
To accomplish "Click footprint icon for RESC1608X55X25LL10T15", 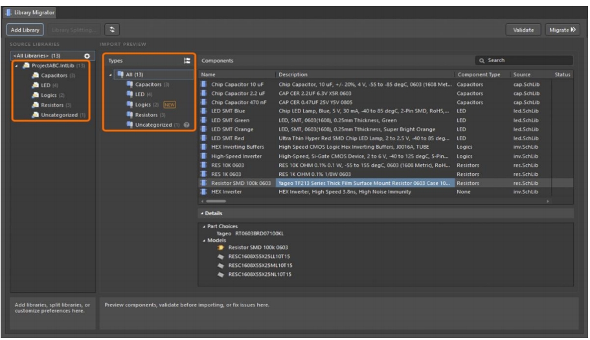I will point(221,257).
